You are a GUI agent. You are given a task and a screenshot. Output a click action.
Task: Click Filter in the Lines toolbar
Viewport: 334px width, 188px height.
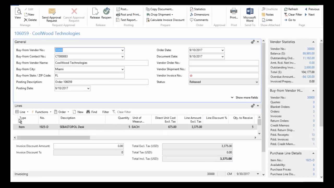click(x=105, y=112)
